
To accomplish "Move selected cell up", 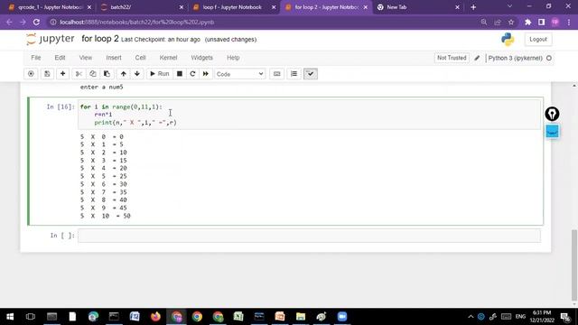I will (x=124, y=74).
